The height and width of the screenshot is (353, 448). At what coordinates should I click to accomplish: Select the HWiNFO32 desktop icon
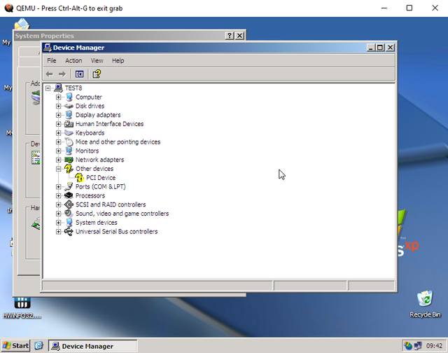(22, 303)
